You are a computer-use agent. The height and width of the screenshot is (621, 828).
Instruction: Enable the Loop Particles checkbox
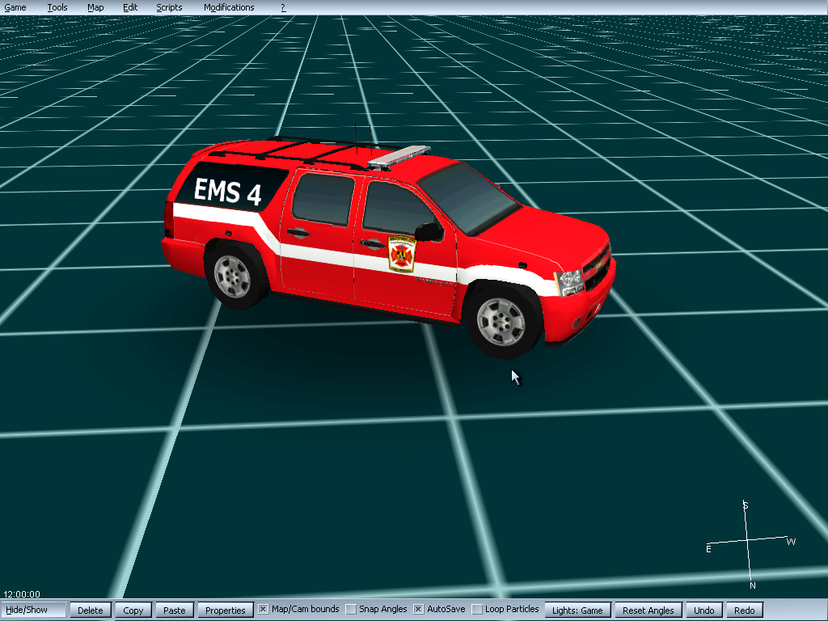pyautogui.click(x=477, y=609)
